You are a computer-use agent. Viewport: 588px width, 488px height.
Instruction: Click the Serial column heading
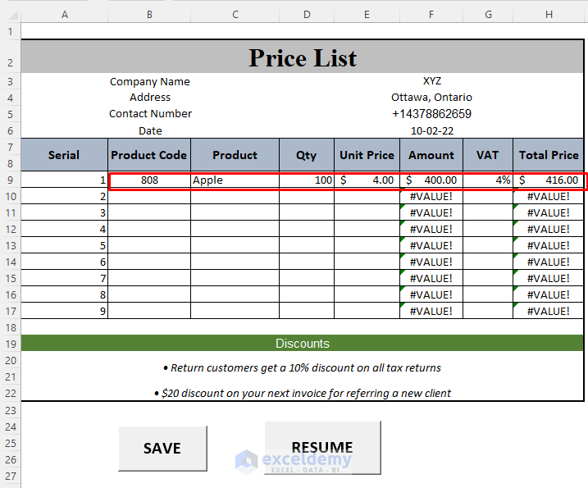[x=64, y=155]
